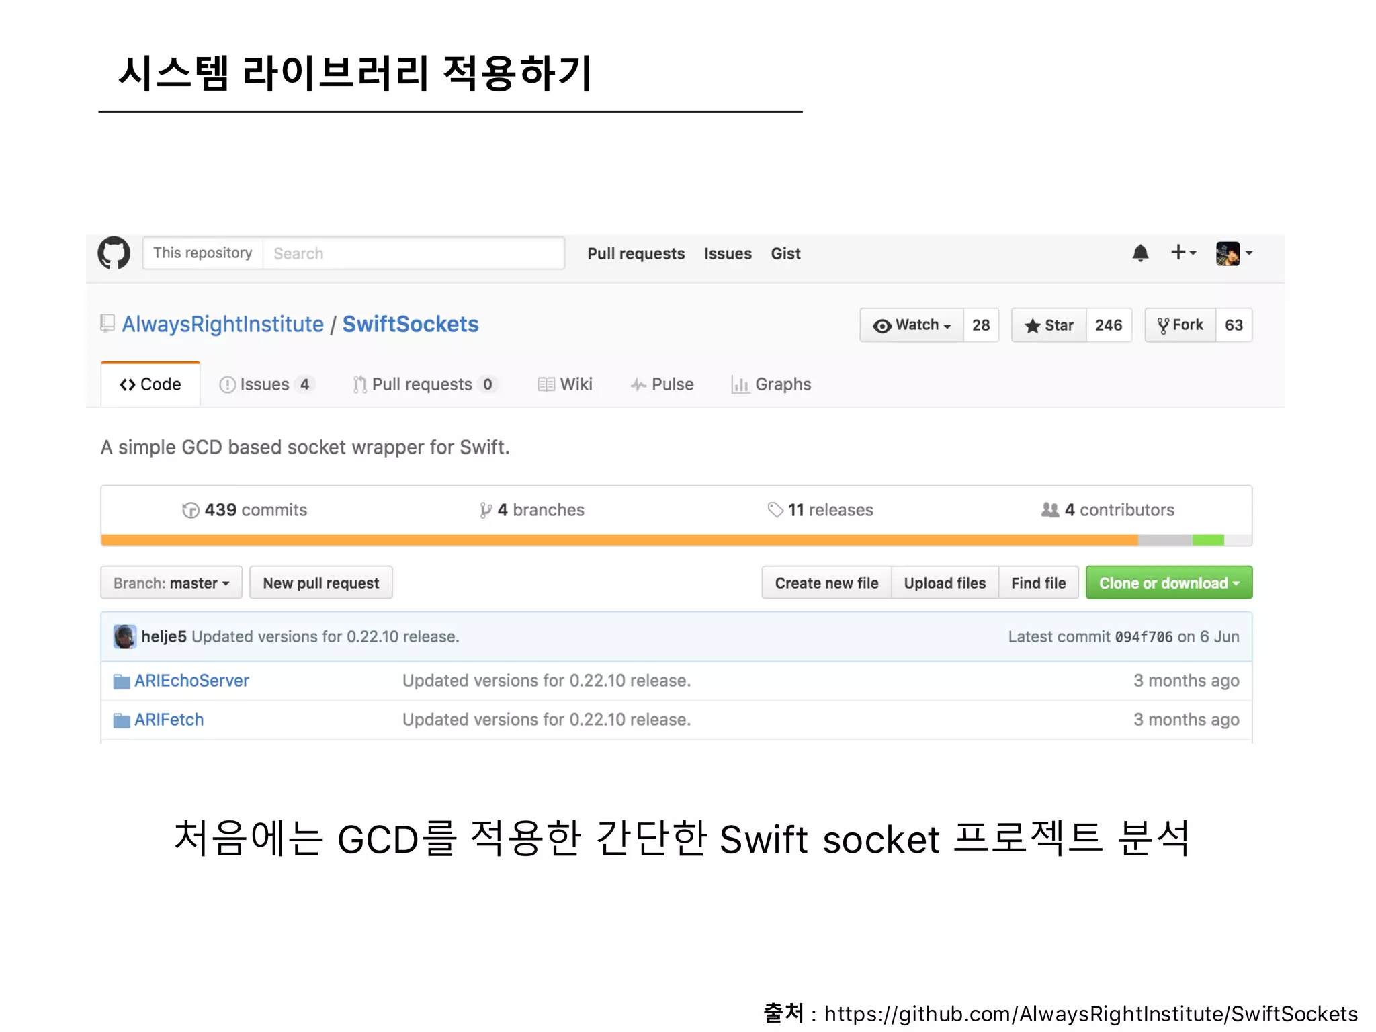Click the Fork button
Screen dimensions: 1376x1032
1180,325
